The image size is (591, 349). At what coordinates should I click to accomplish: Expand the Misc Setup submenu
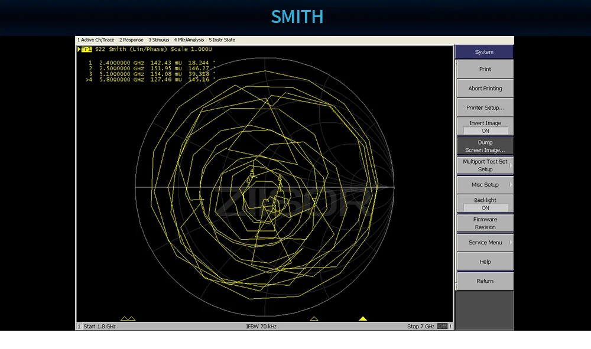(x=485, y=185)
